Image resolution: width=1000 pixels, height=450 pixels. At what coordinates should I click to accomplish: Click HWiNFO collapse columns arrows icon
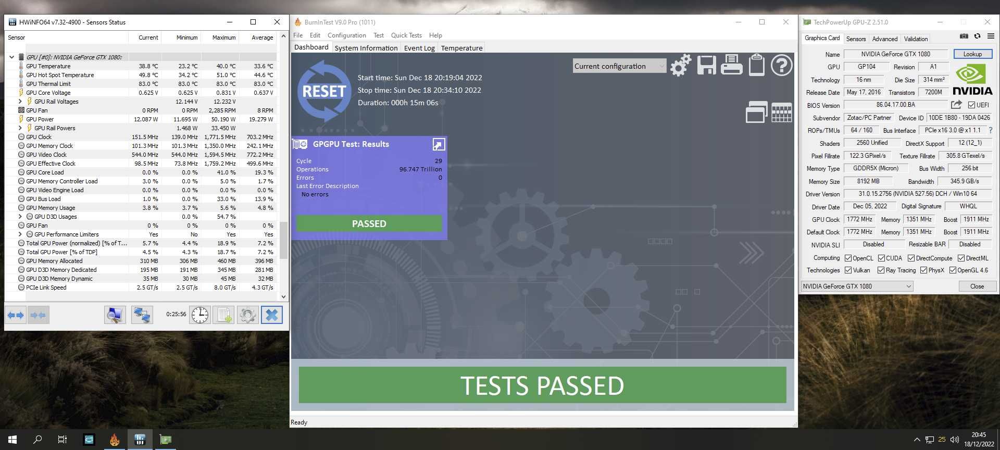[x=38, y=315]
